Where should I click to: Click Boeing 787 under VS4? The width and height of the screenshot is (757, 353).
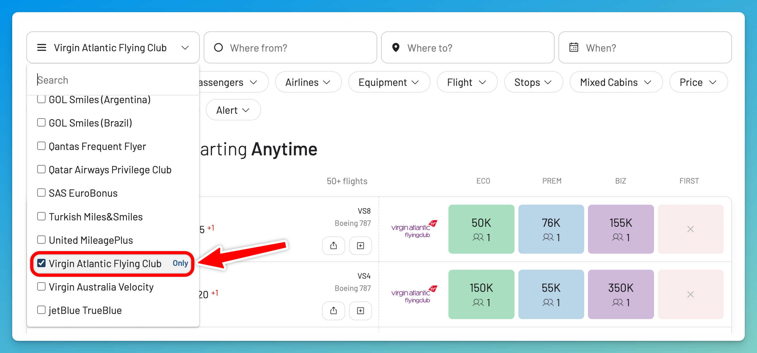(353, 288)
